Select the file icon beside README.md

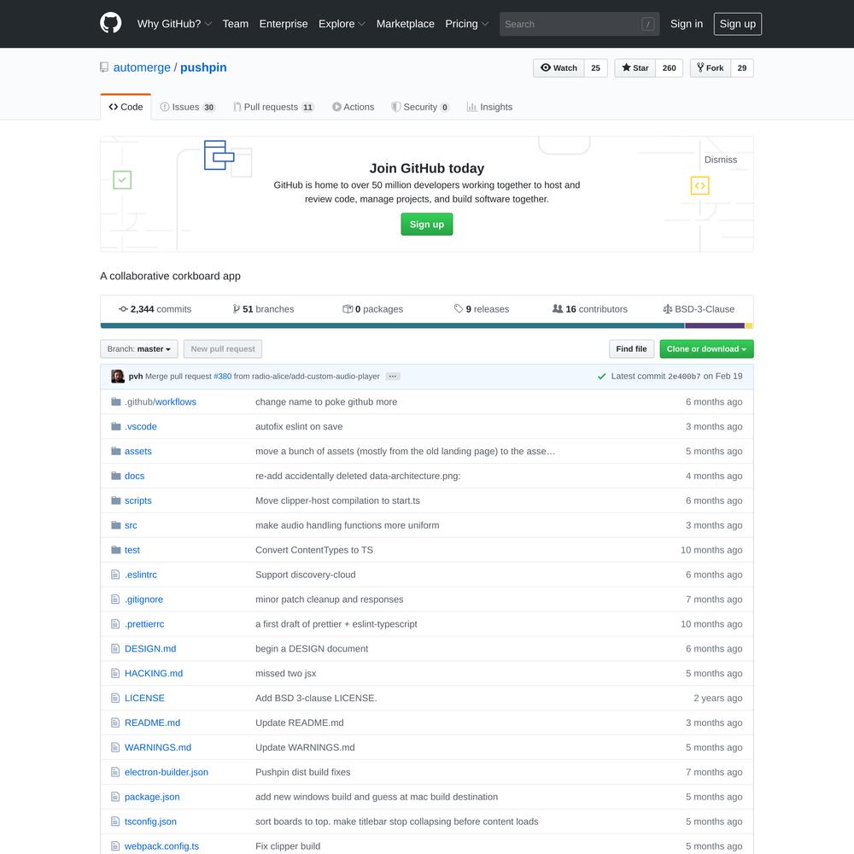(x=115, y=722)
